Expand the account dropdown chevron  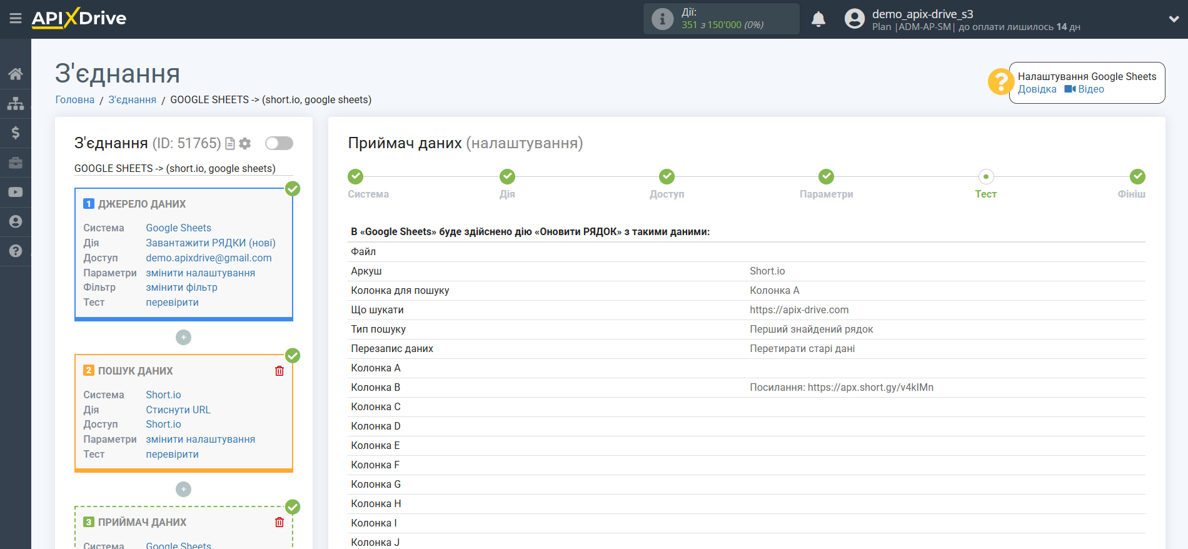point(1174,19)
